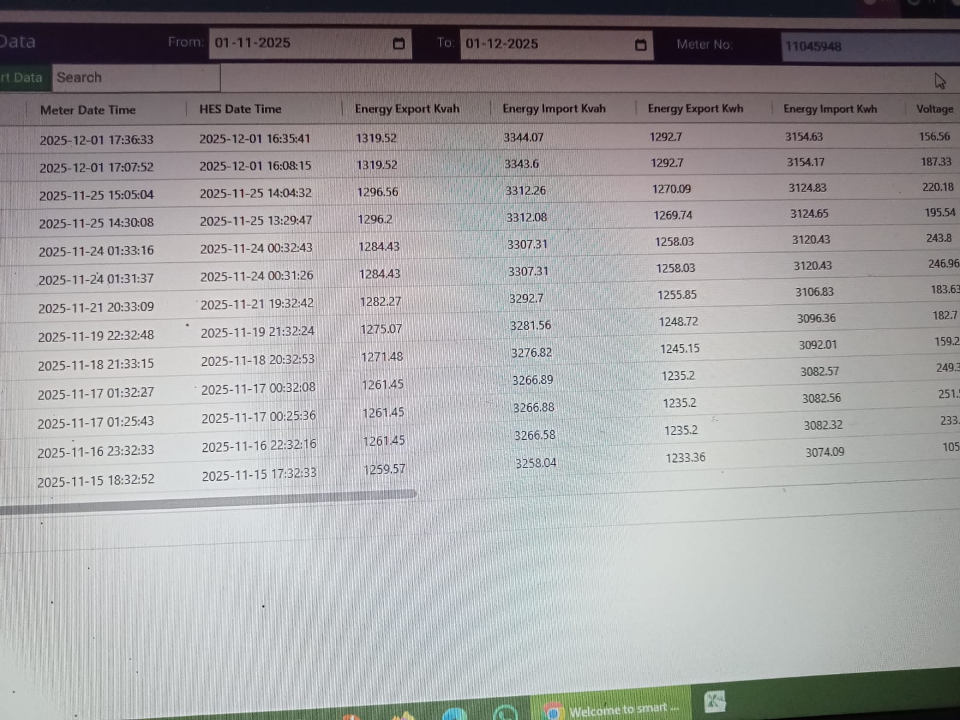Focus the Meter No field containing 11045948
This screenshot has width=960, height=720.
(x=871, y=46)
